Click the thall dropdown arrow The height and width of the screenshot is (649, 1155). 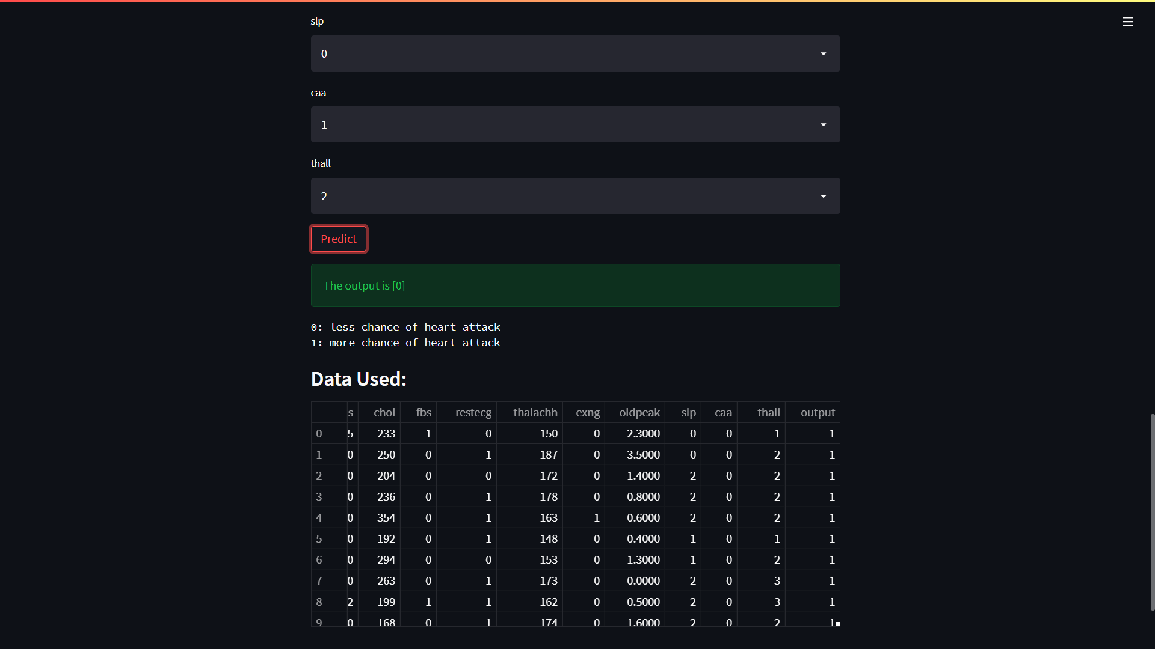pos(823,197)
